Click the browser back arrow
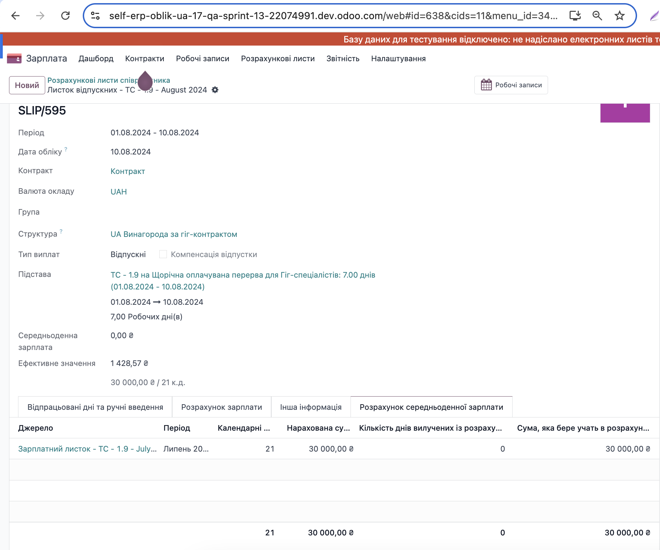This screenshot has width=660, height=550. pyautogui.click(x=15, y=16)
